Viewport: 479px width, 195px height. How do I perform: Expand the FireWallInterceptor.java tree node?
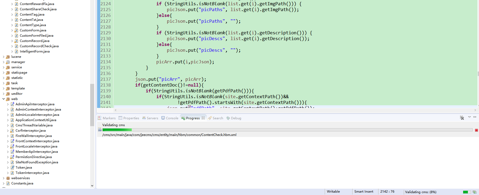pos(8,136)
